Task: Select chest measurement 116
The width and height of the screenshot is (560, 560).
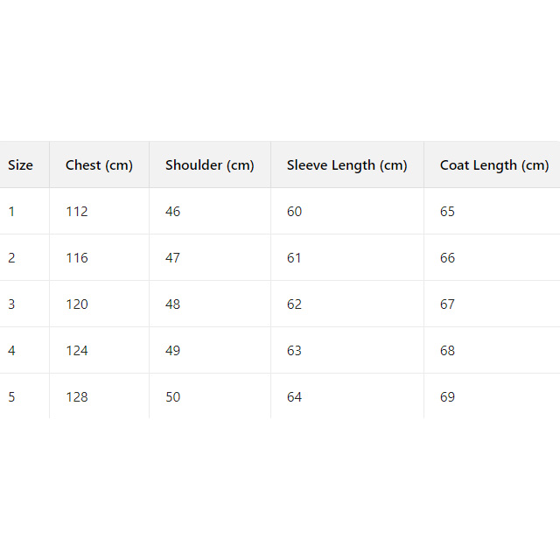Action: tap(77, 258)
